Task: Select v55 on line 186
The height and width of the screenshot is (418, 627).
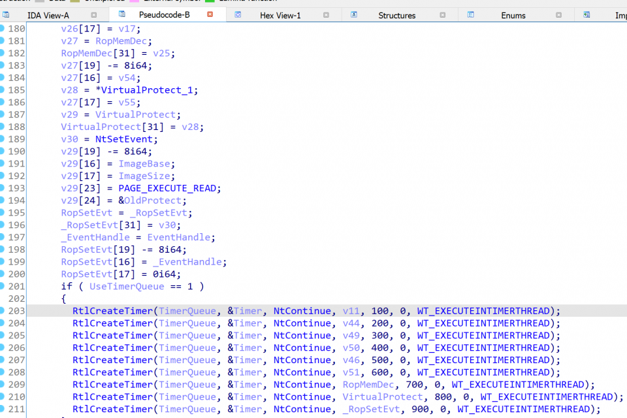Action: 126,103
